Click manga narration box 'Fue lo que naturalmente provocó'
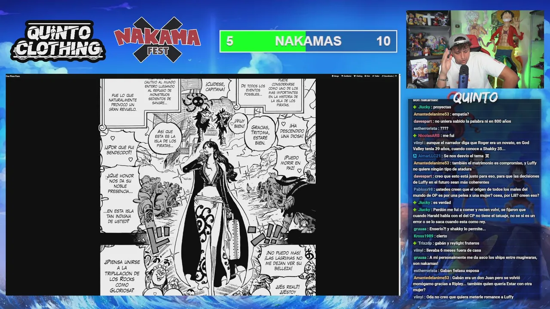Viewport: 550px width, 309px height. pos(122,102)
